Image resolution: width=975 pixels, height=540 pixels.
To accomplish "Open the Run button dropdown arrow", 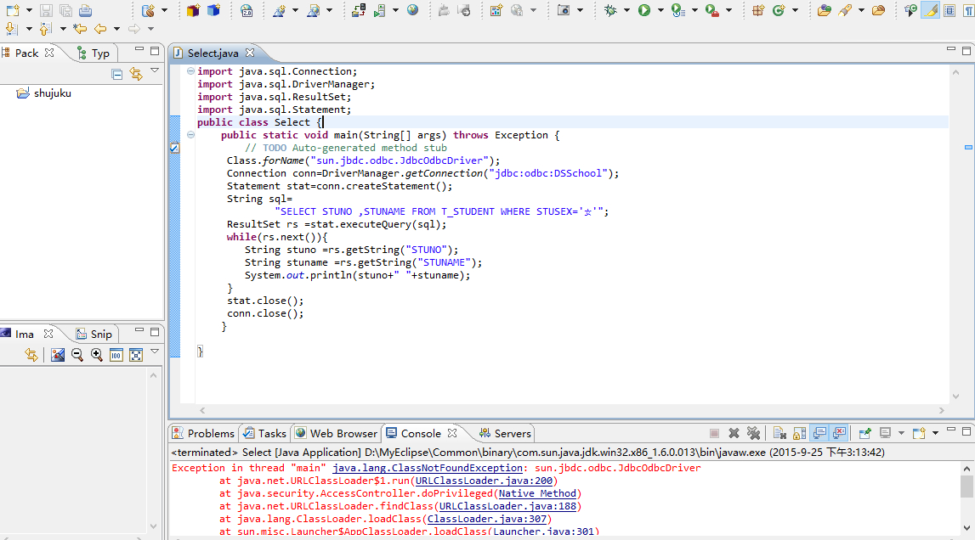I will (x=660, y=10).
